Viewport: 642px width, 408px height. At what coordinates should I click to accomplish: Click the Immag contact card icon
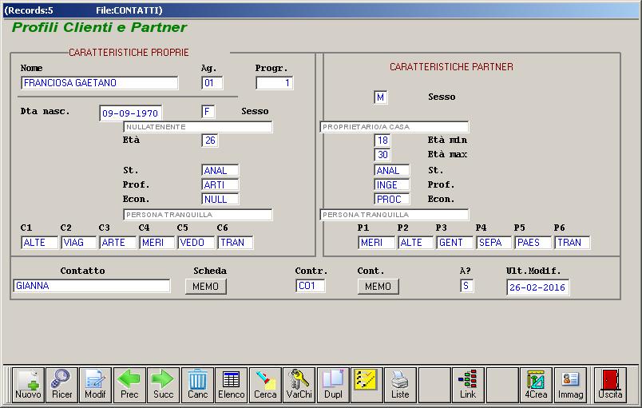pos(570,385)
